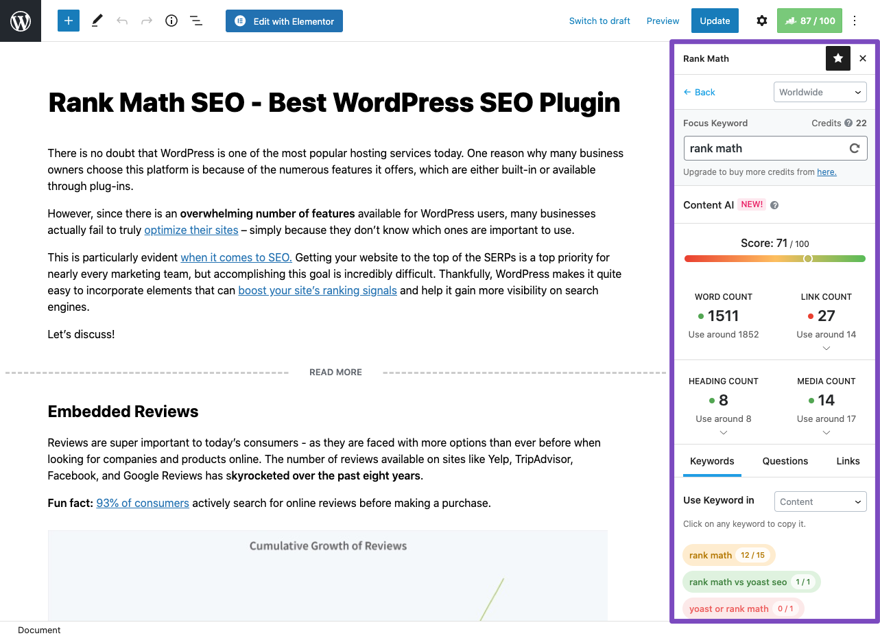
Task: Expand the Heading Count details chevron
Action: [724, 433]
